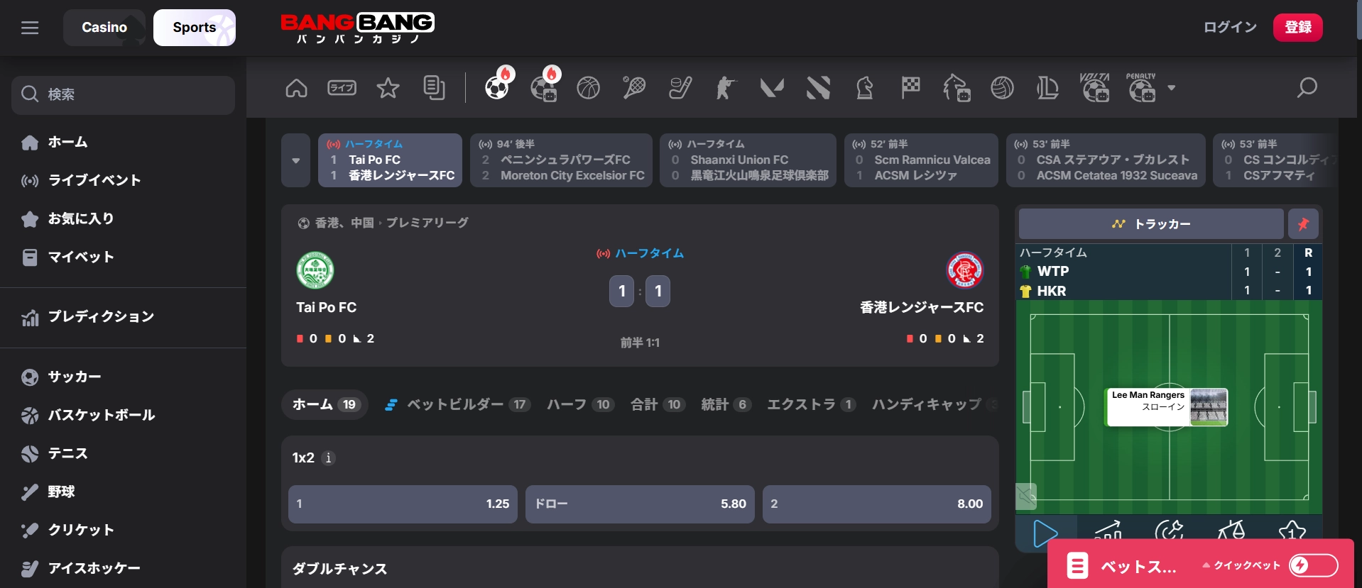Toggle the Quick Bet switch
The height and width of the screenshot is (588, 1362).
pos(1313,565)
